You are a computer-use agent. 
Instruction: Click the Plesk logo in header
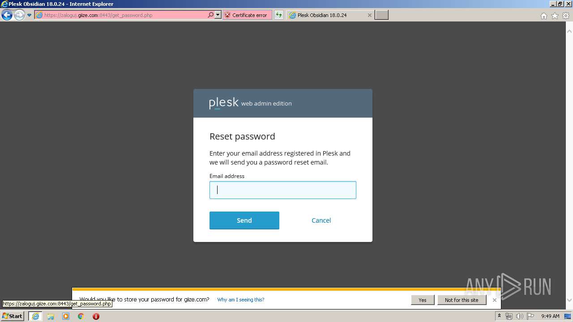pyautogui.click(x=224, y=103)
